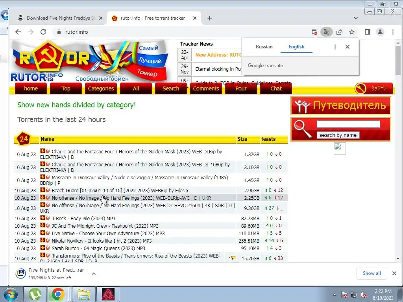Magnet link icon for T-Rock Body Pile
The image size is (403, 302).
(48, 218)
